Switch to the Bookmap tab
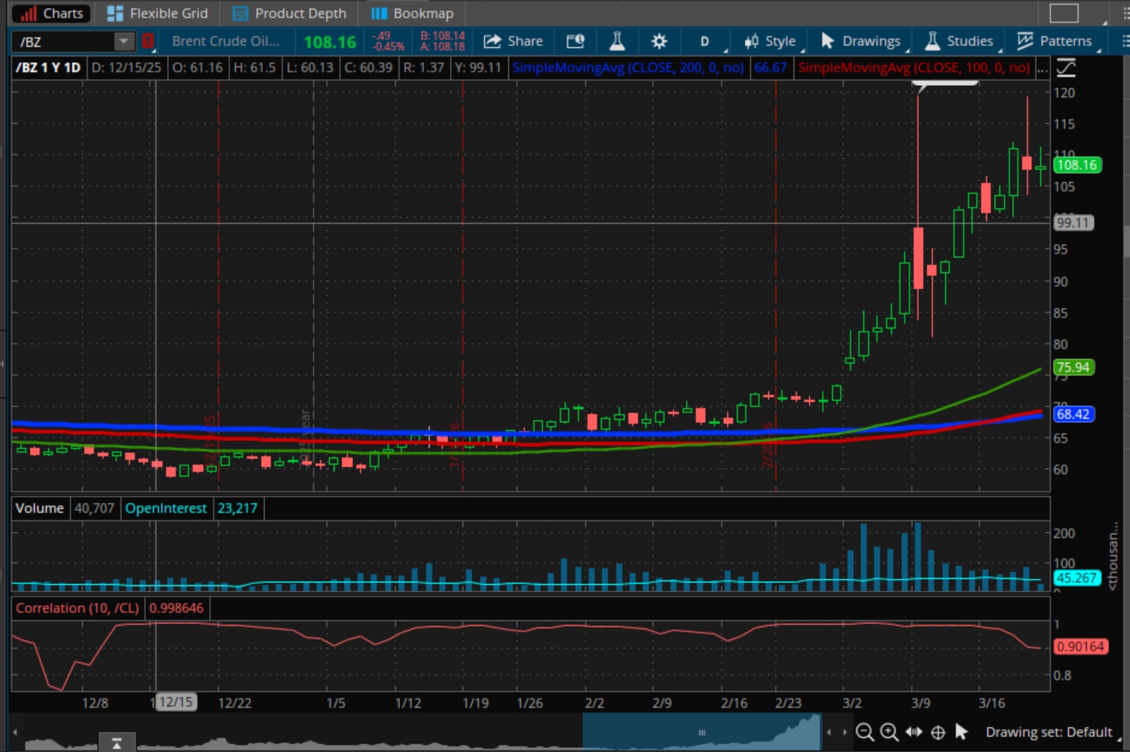 tap(413, 13)
